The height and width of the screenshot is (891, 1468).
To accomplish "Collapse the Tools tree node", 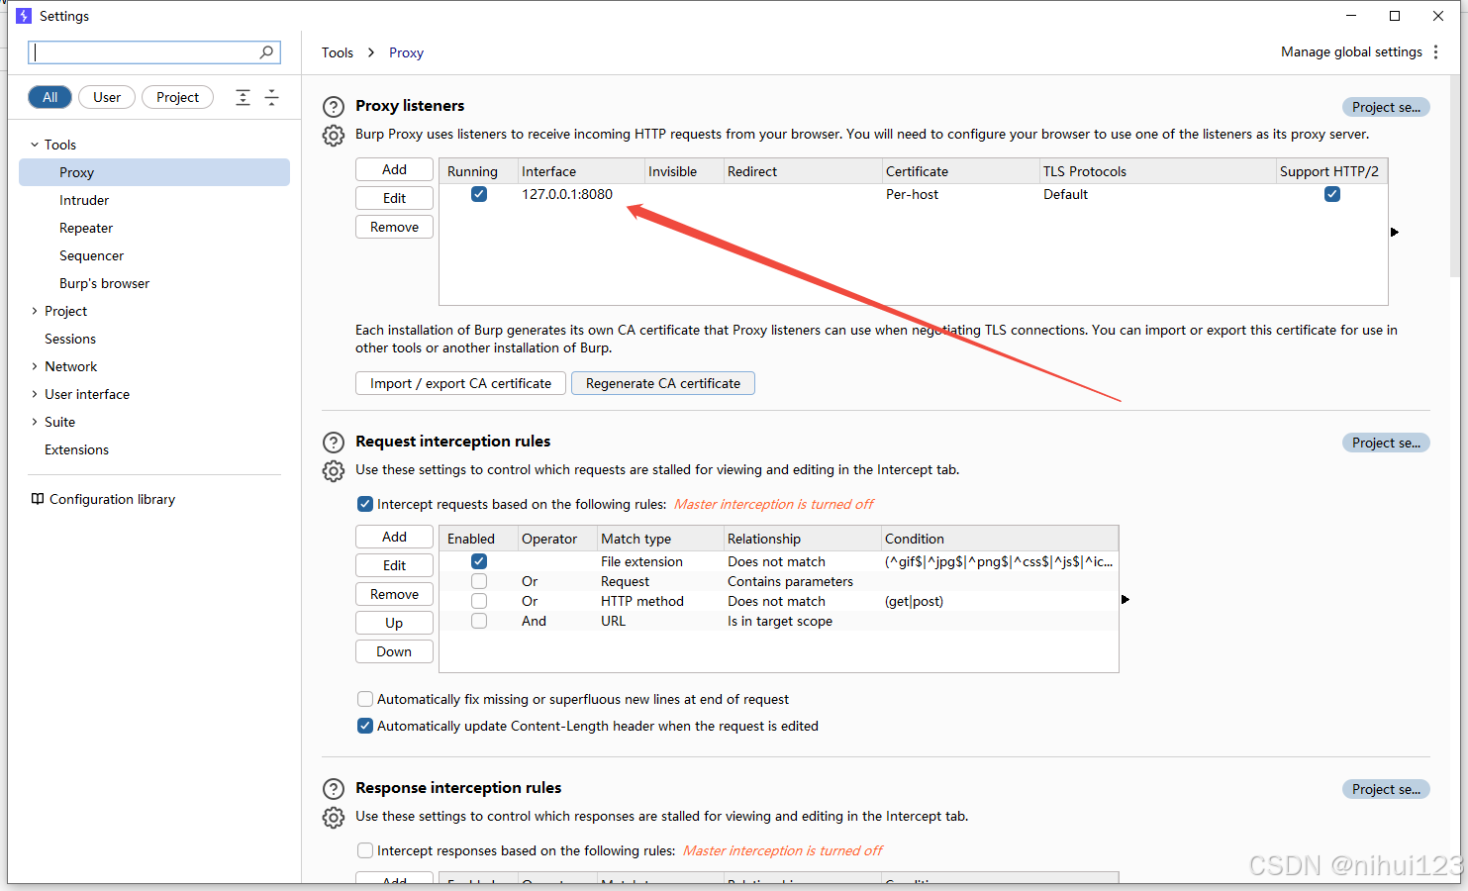I will tap(35, 145).
